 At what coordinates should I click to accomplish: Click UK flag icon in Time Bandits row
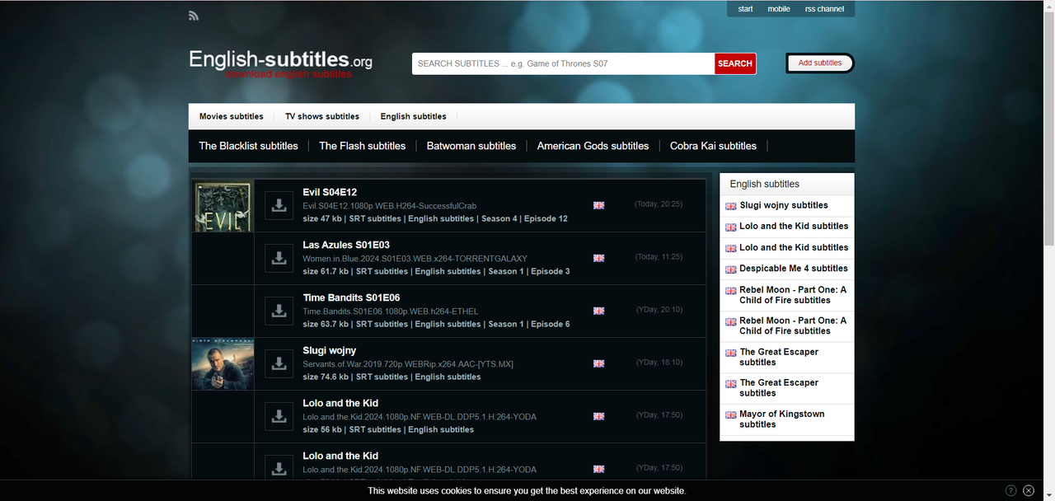coord(599,311)
